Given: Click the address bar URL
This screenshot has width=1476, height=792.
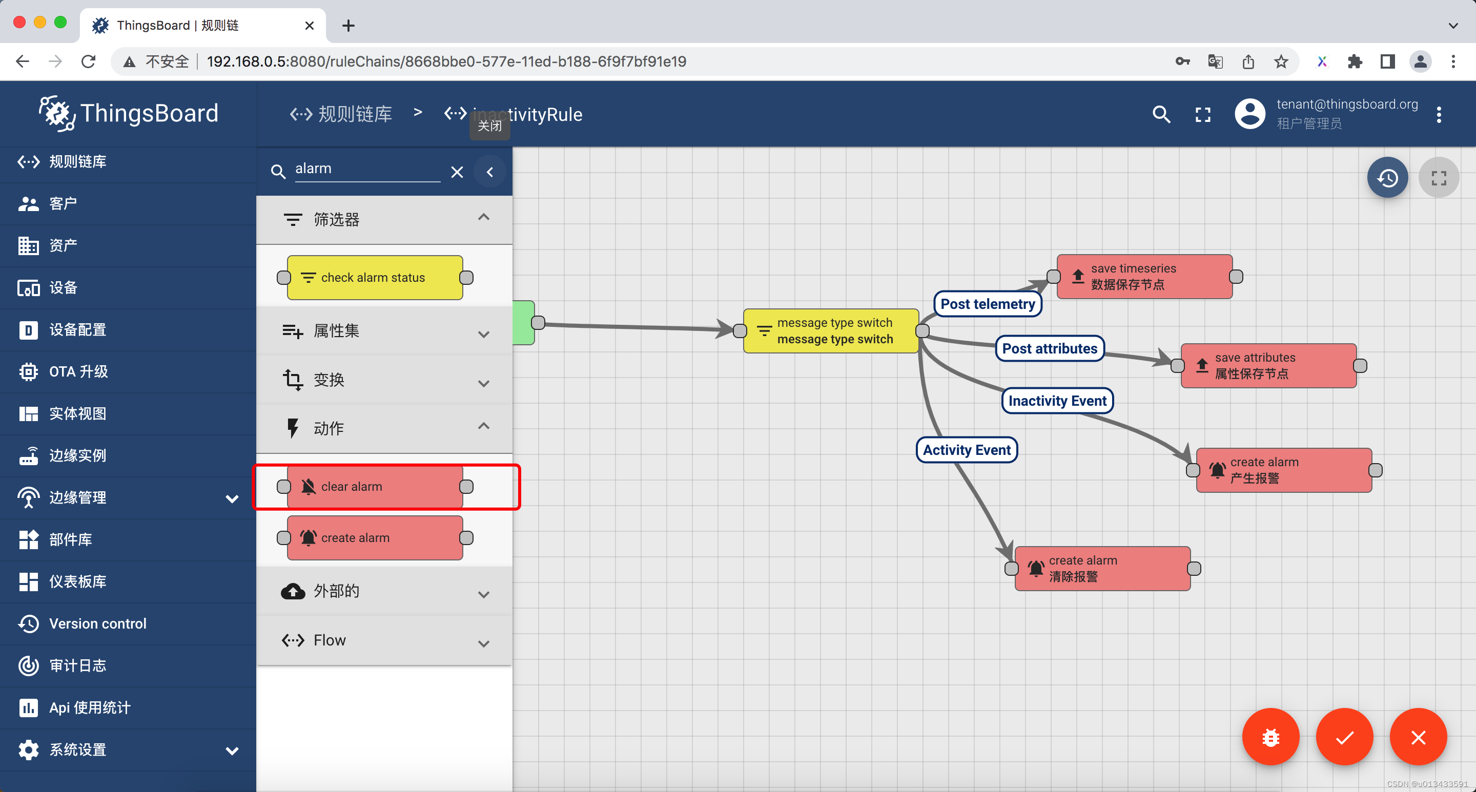Looking at the screenshot, I should (446, 61).
